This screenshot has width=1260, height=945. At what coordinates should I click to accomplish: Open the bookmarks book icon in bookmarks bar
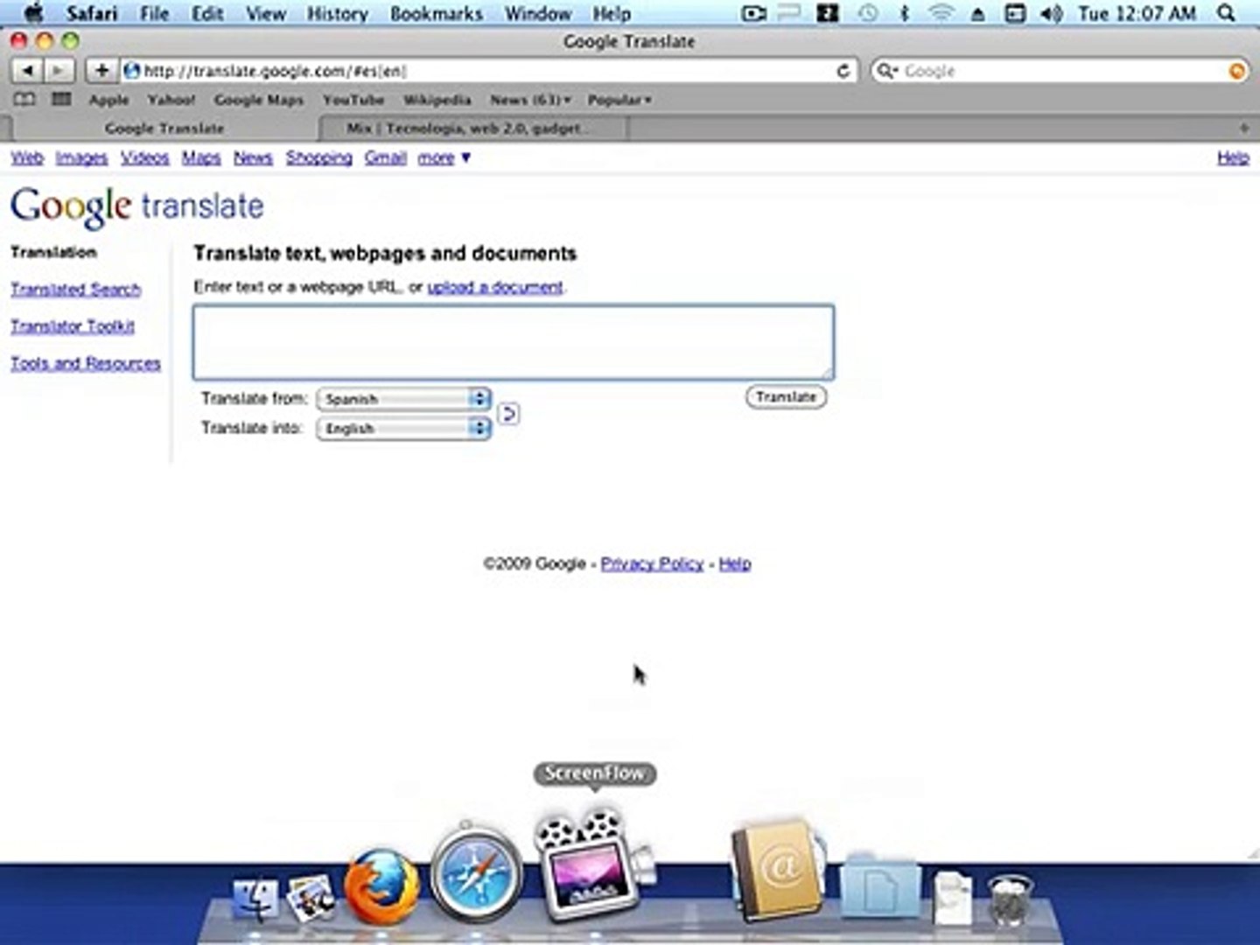[24, 100]
